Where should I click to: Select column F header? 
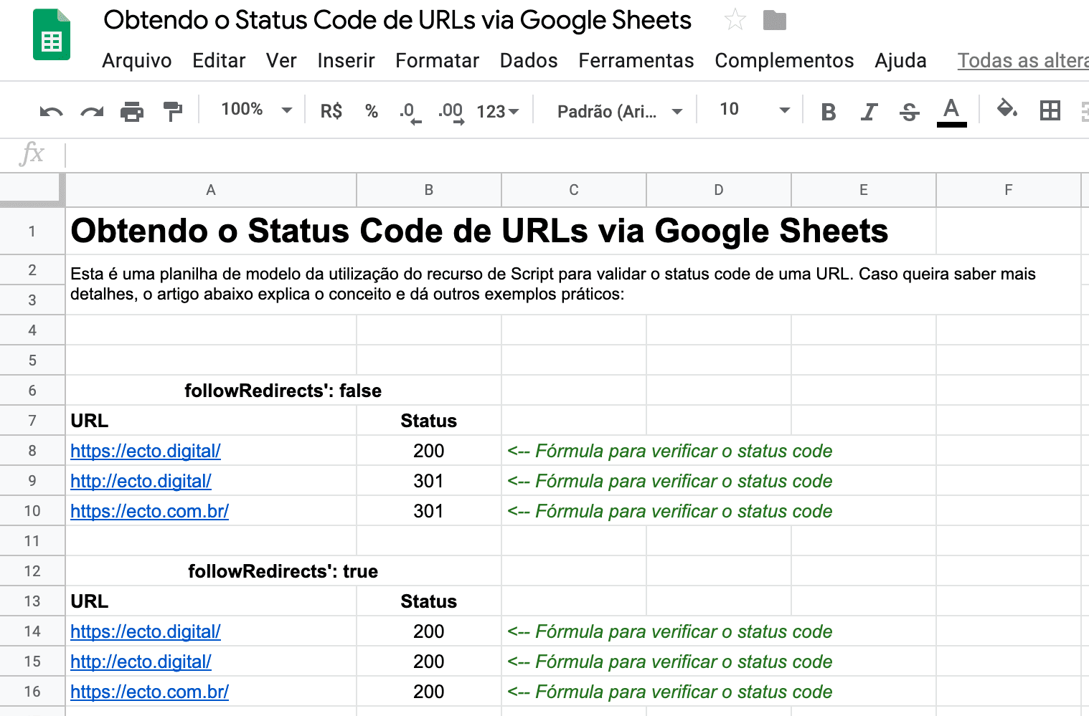tap(1009, 190)
